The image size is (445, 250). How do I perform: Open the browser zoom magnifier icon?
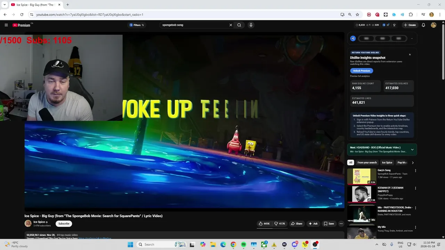350,15
